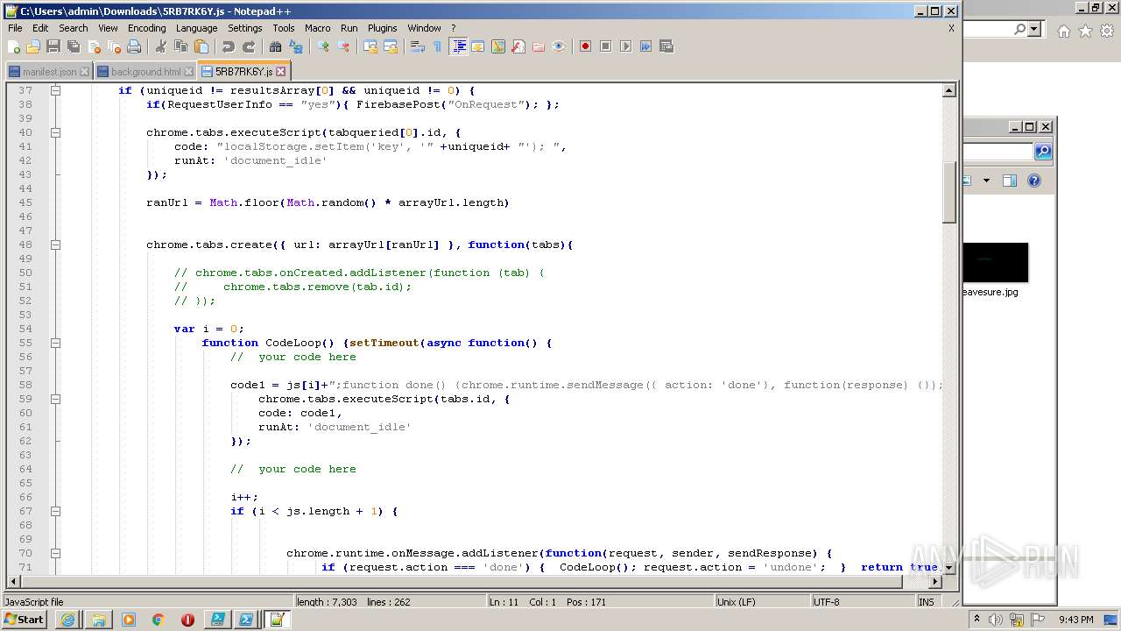Switch to the background.html tab
The image size is (1121, 631).
pos(145,72)
